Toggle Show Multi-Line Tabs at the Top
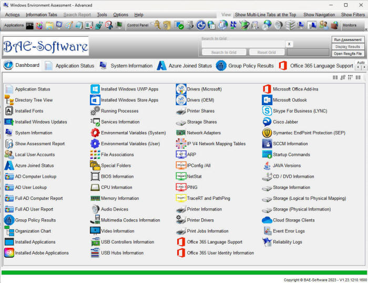 tap(265, 15)
